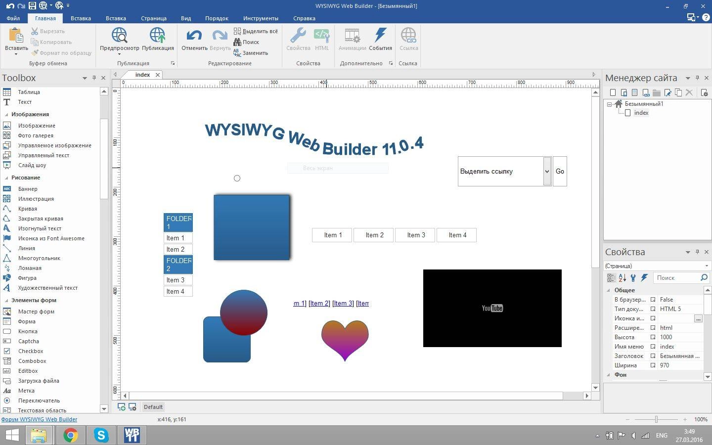Click the Save icon in quick access toolbar
Viewport: 712px width, 445px height.
(32, 6)
